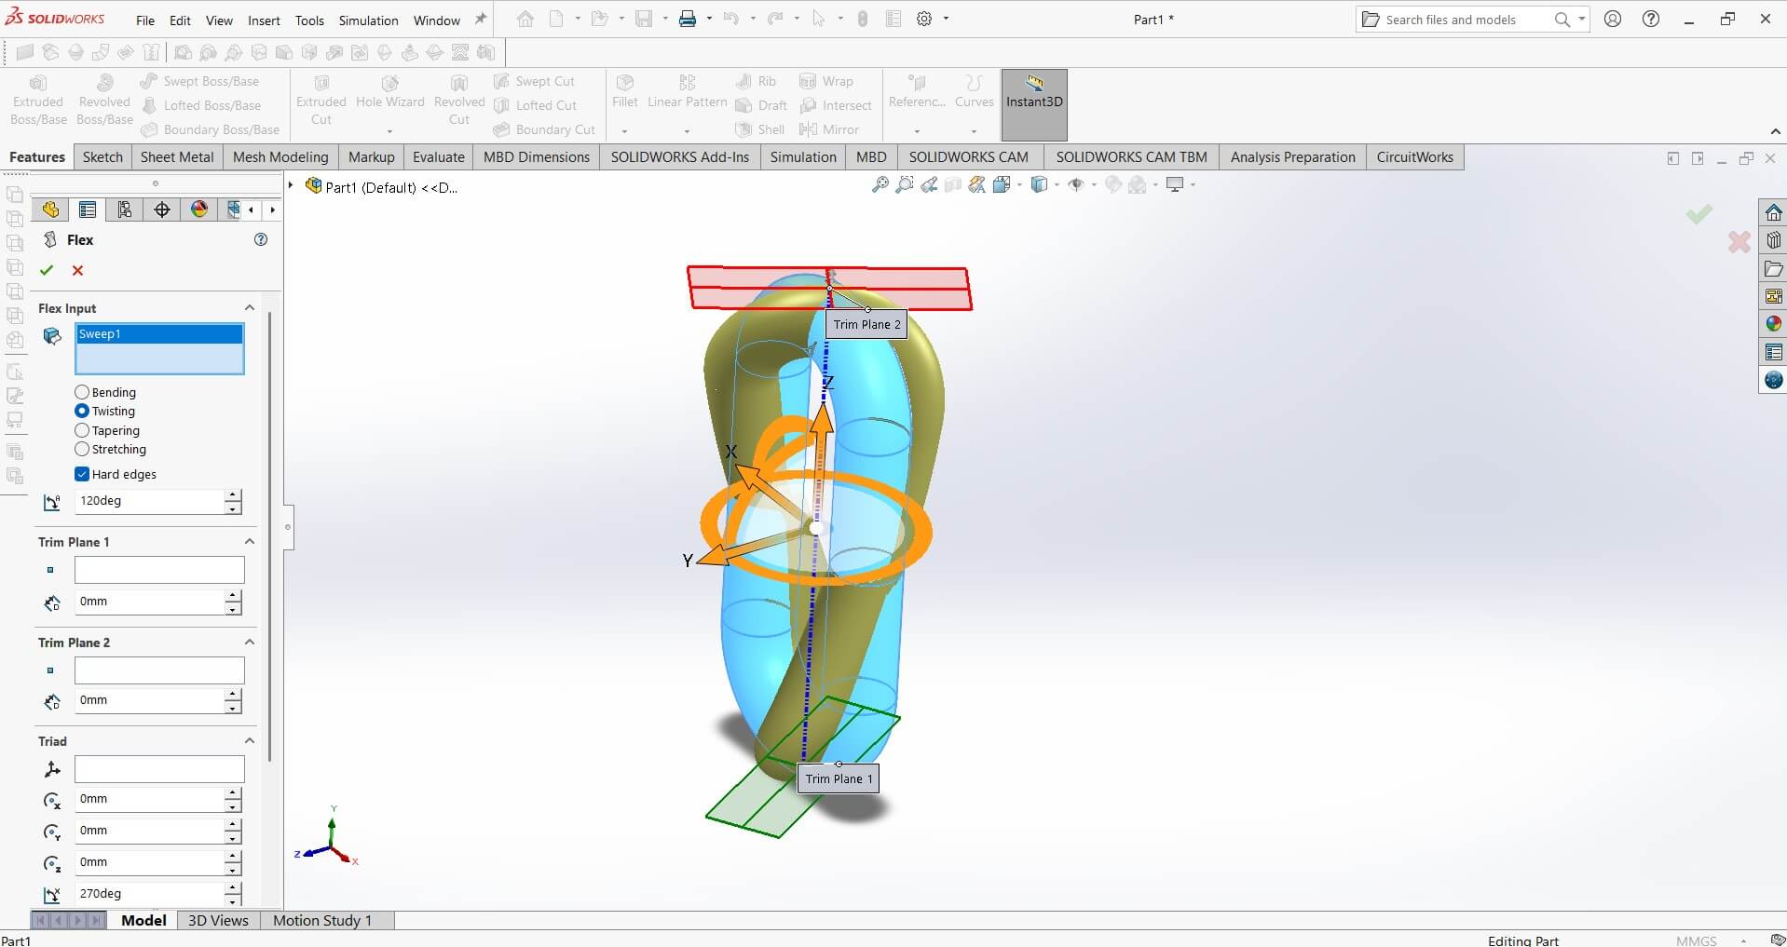Click the Trim Plane 1 reference entity box
1787x947 pixels.
coord(159,570)
